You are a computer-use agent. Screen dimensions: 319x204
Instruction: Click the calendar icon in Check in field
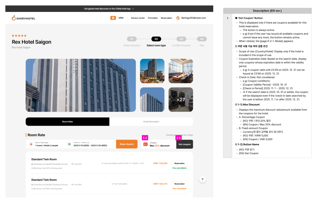[69, 144]
